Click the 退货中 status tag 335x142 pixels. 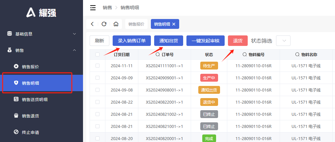coord(209,102)
